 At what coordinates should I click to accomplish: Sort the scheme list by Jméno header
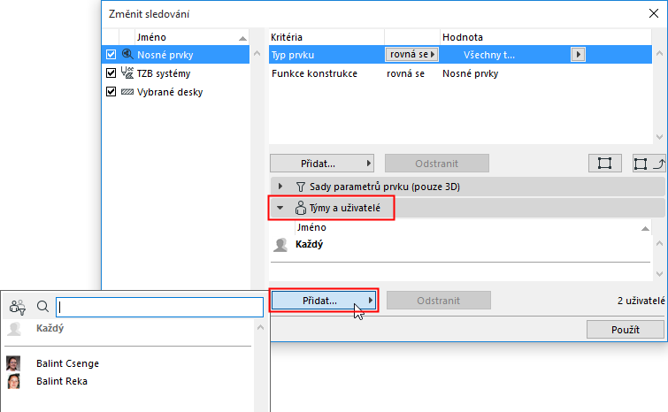(x=192, y=37)
